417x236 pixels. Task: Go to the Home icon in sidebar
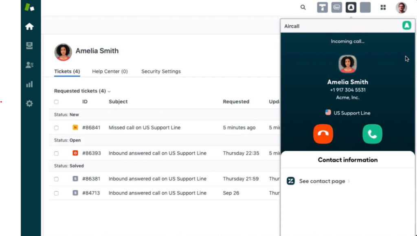tap(29, 26)
